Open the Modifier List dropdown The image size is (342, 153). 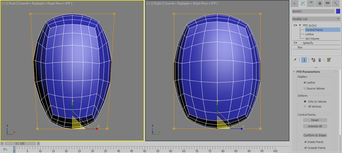tap(316, 19)
